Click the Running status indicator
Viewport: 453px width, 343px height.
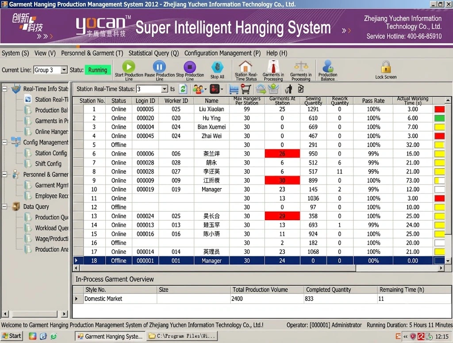click(x=98, y=70)
